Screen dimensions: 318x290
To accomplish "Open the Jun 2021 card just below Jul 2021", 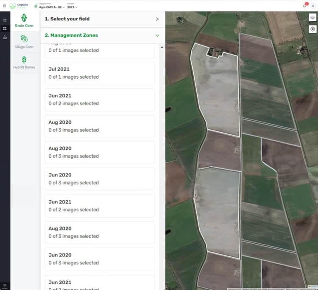I will pos(100,100).
